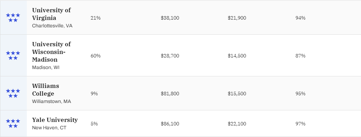Click the Williams College star rating
Screen dimensions: 361x137
click(13, 93)
